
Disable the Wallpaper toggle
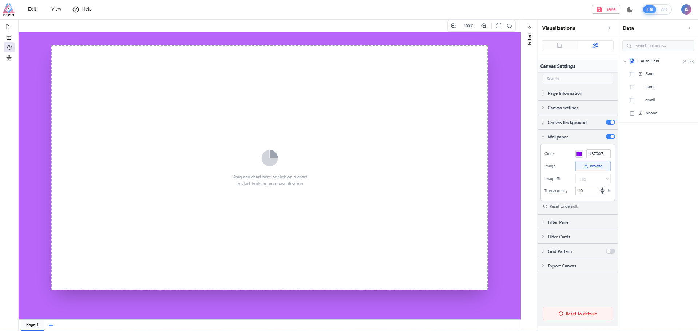coord(610,137)
